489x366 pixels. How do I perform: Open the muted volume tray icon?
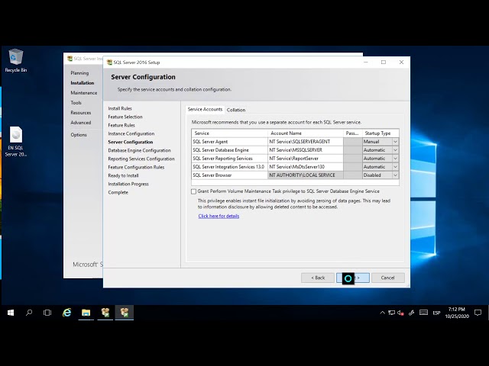[x=400, y=313]
